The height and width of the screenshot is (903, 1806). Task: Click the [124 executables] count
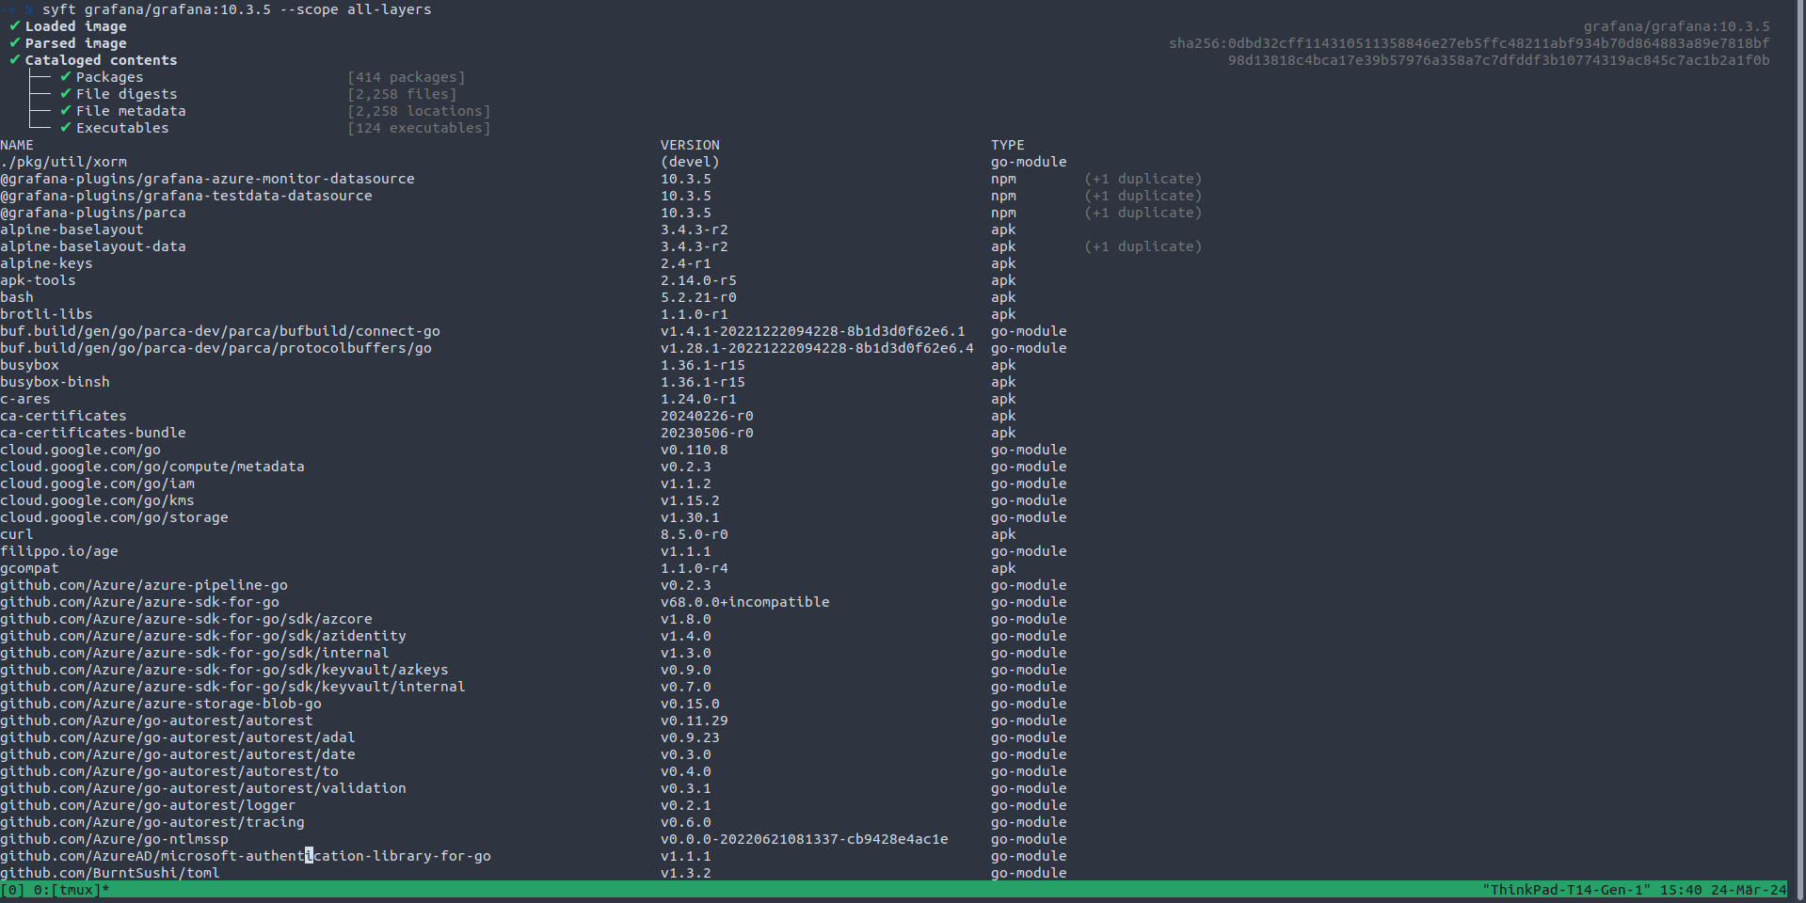[x=419, y=128]
